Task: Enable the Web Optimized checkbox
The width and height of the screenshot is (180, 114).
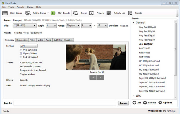Action: (21, 50)
